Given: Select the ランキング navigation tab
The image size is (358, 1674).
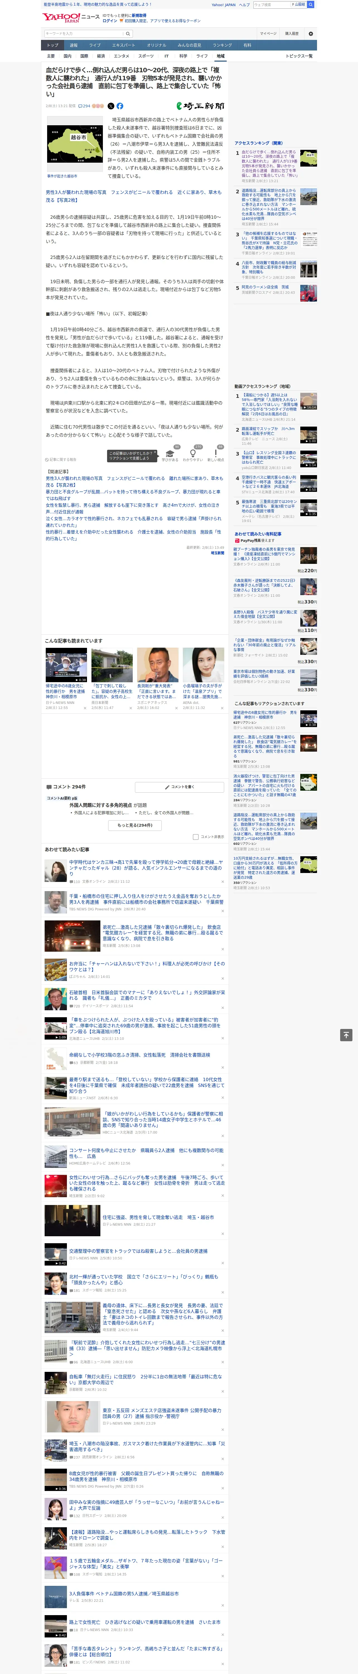Looking at the screenshot, I should coord(222,45).
